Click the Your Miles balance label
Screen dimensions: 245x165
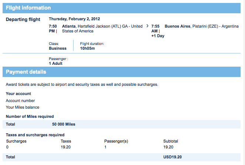coord(23,107)
